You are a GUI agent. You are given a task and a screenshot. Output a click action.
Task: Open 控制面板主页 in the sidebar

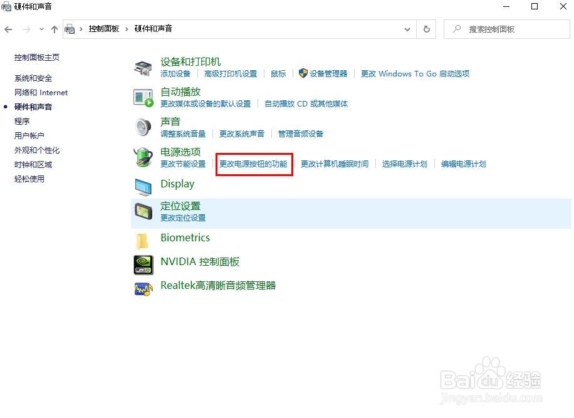point(36,58)
